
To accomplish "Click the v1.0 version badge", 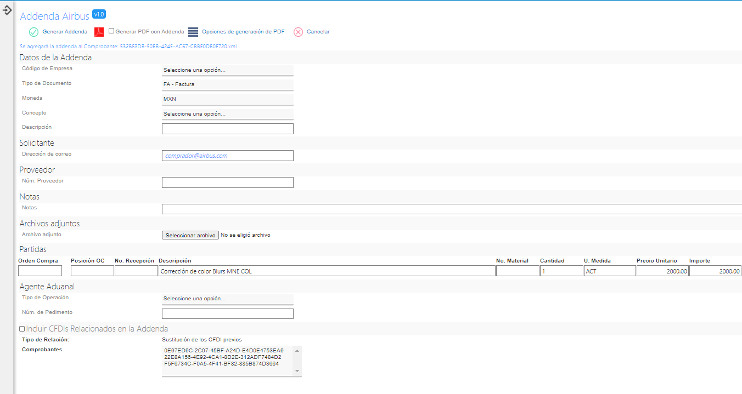I will [x=99, y=14].
